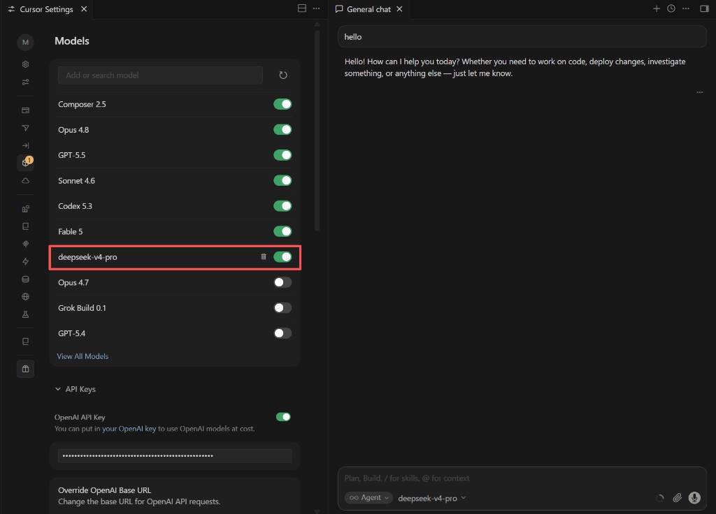This screenshot has width=716, height=514.
Task: Open the sliders settings icon in sidebar
Action: coord(26,82)
